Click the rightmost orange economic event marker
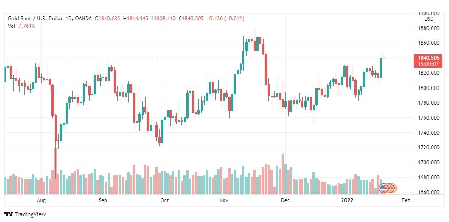This screenshot has width=449, height=222. (x=394, y=188)
